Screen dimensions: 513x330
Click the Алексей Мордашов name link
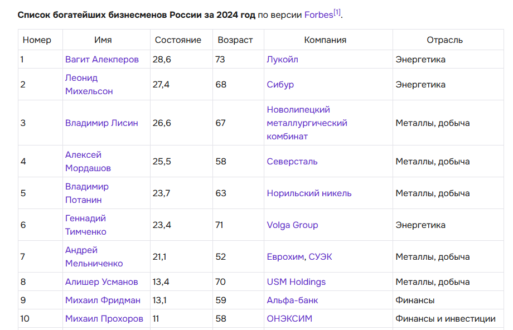(x=88, y=162)
